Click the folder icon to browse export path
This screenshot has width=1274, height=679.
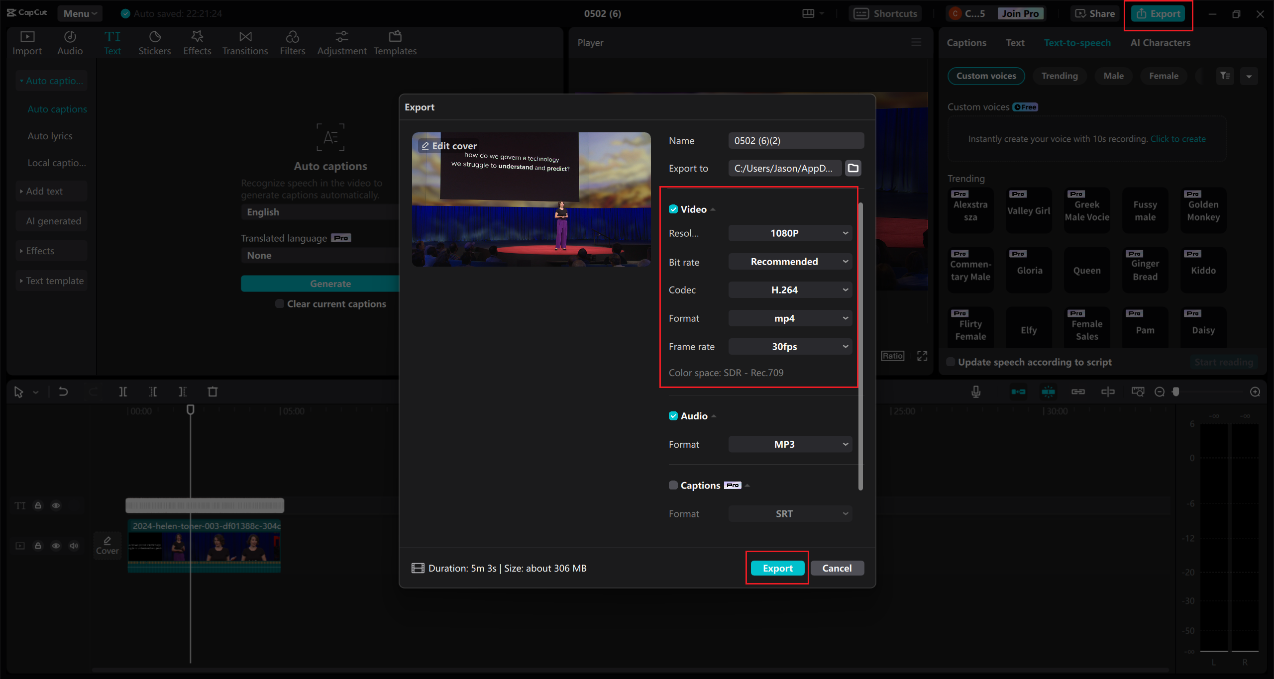point(853,168)
